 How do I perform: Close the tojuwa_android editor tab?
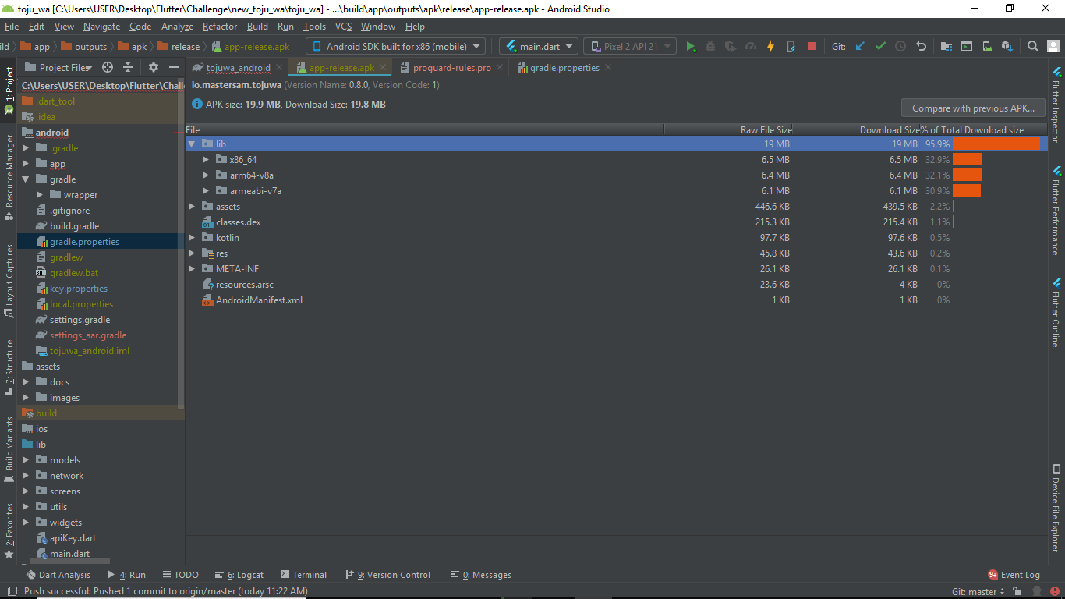[x=278, y=68]
